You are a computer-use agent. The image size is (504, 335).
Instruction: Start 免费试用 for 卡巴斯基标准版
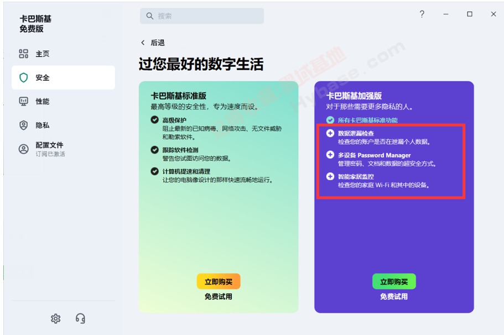[219, 296]
